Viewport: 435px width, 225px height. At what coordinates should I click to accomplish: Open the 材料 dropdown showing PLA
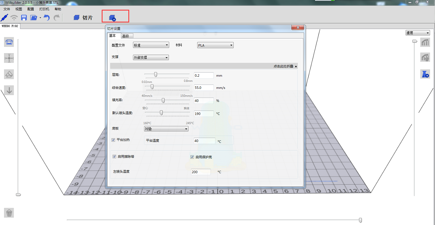[x=215, y=45]
